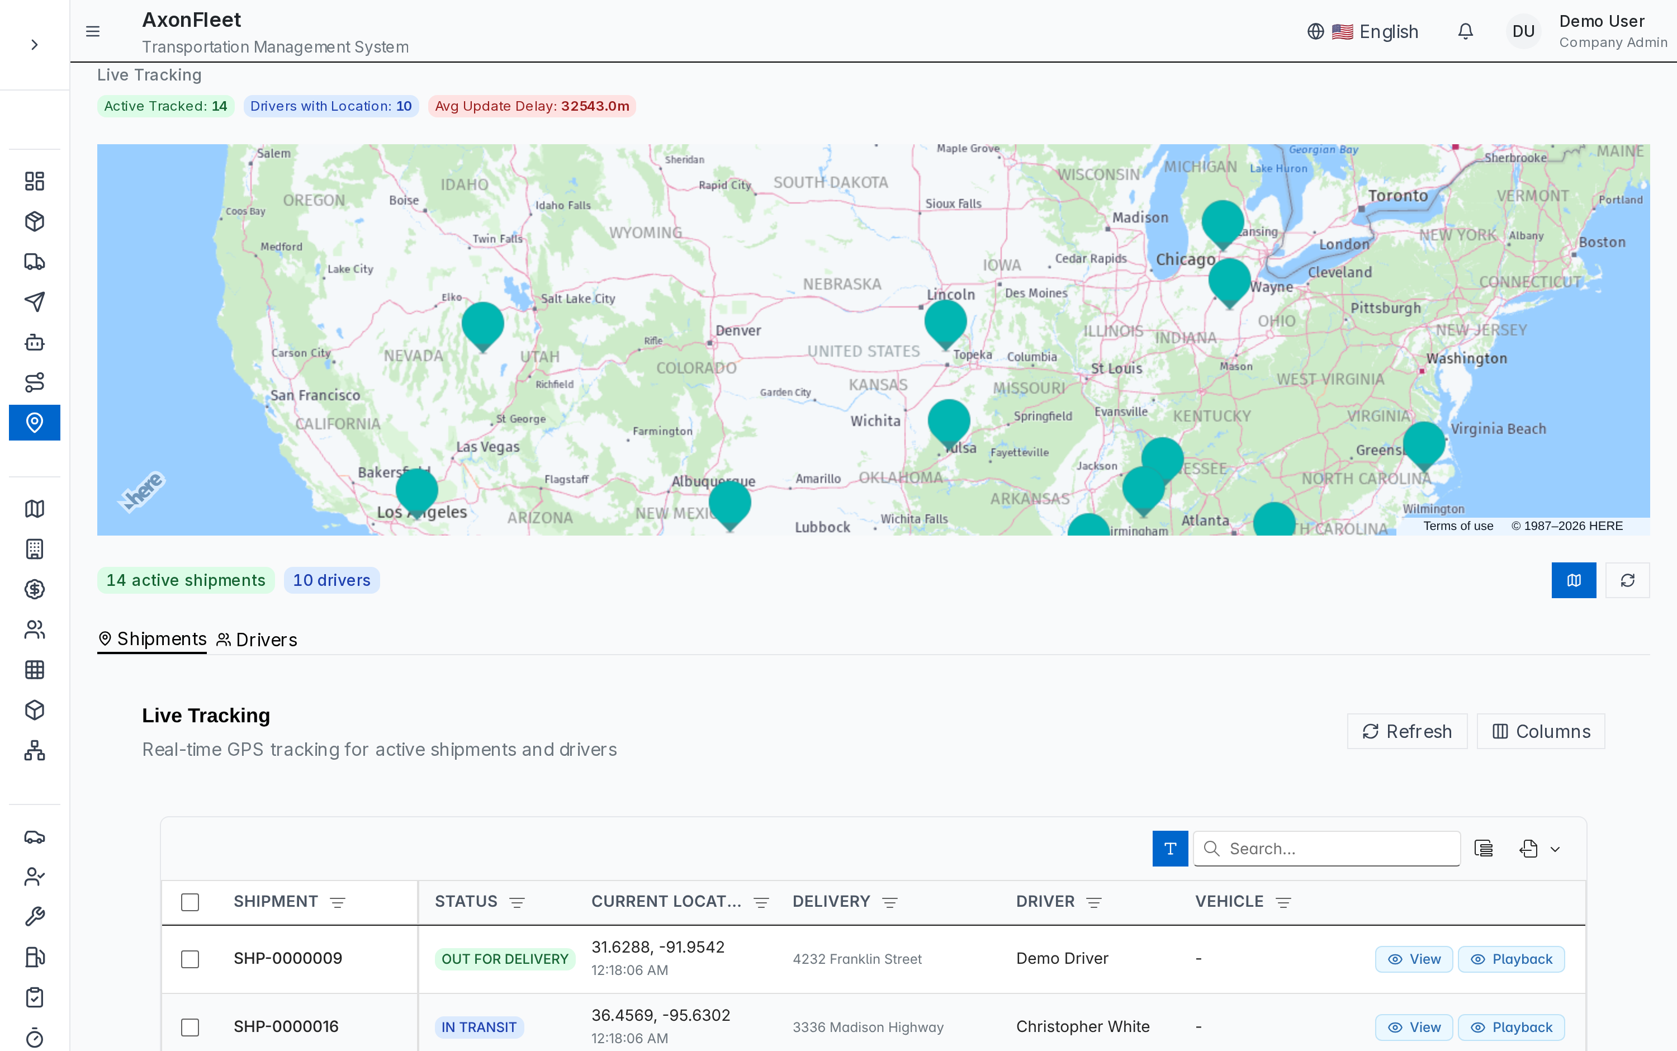Image resolution: width=1677 pixels, height=1051 pixels.
Task: Open the wrench maintenance icon
Action: coord(34,917)
